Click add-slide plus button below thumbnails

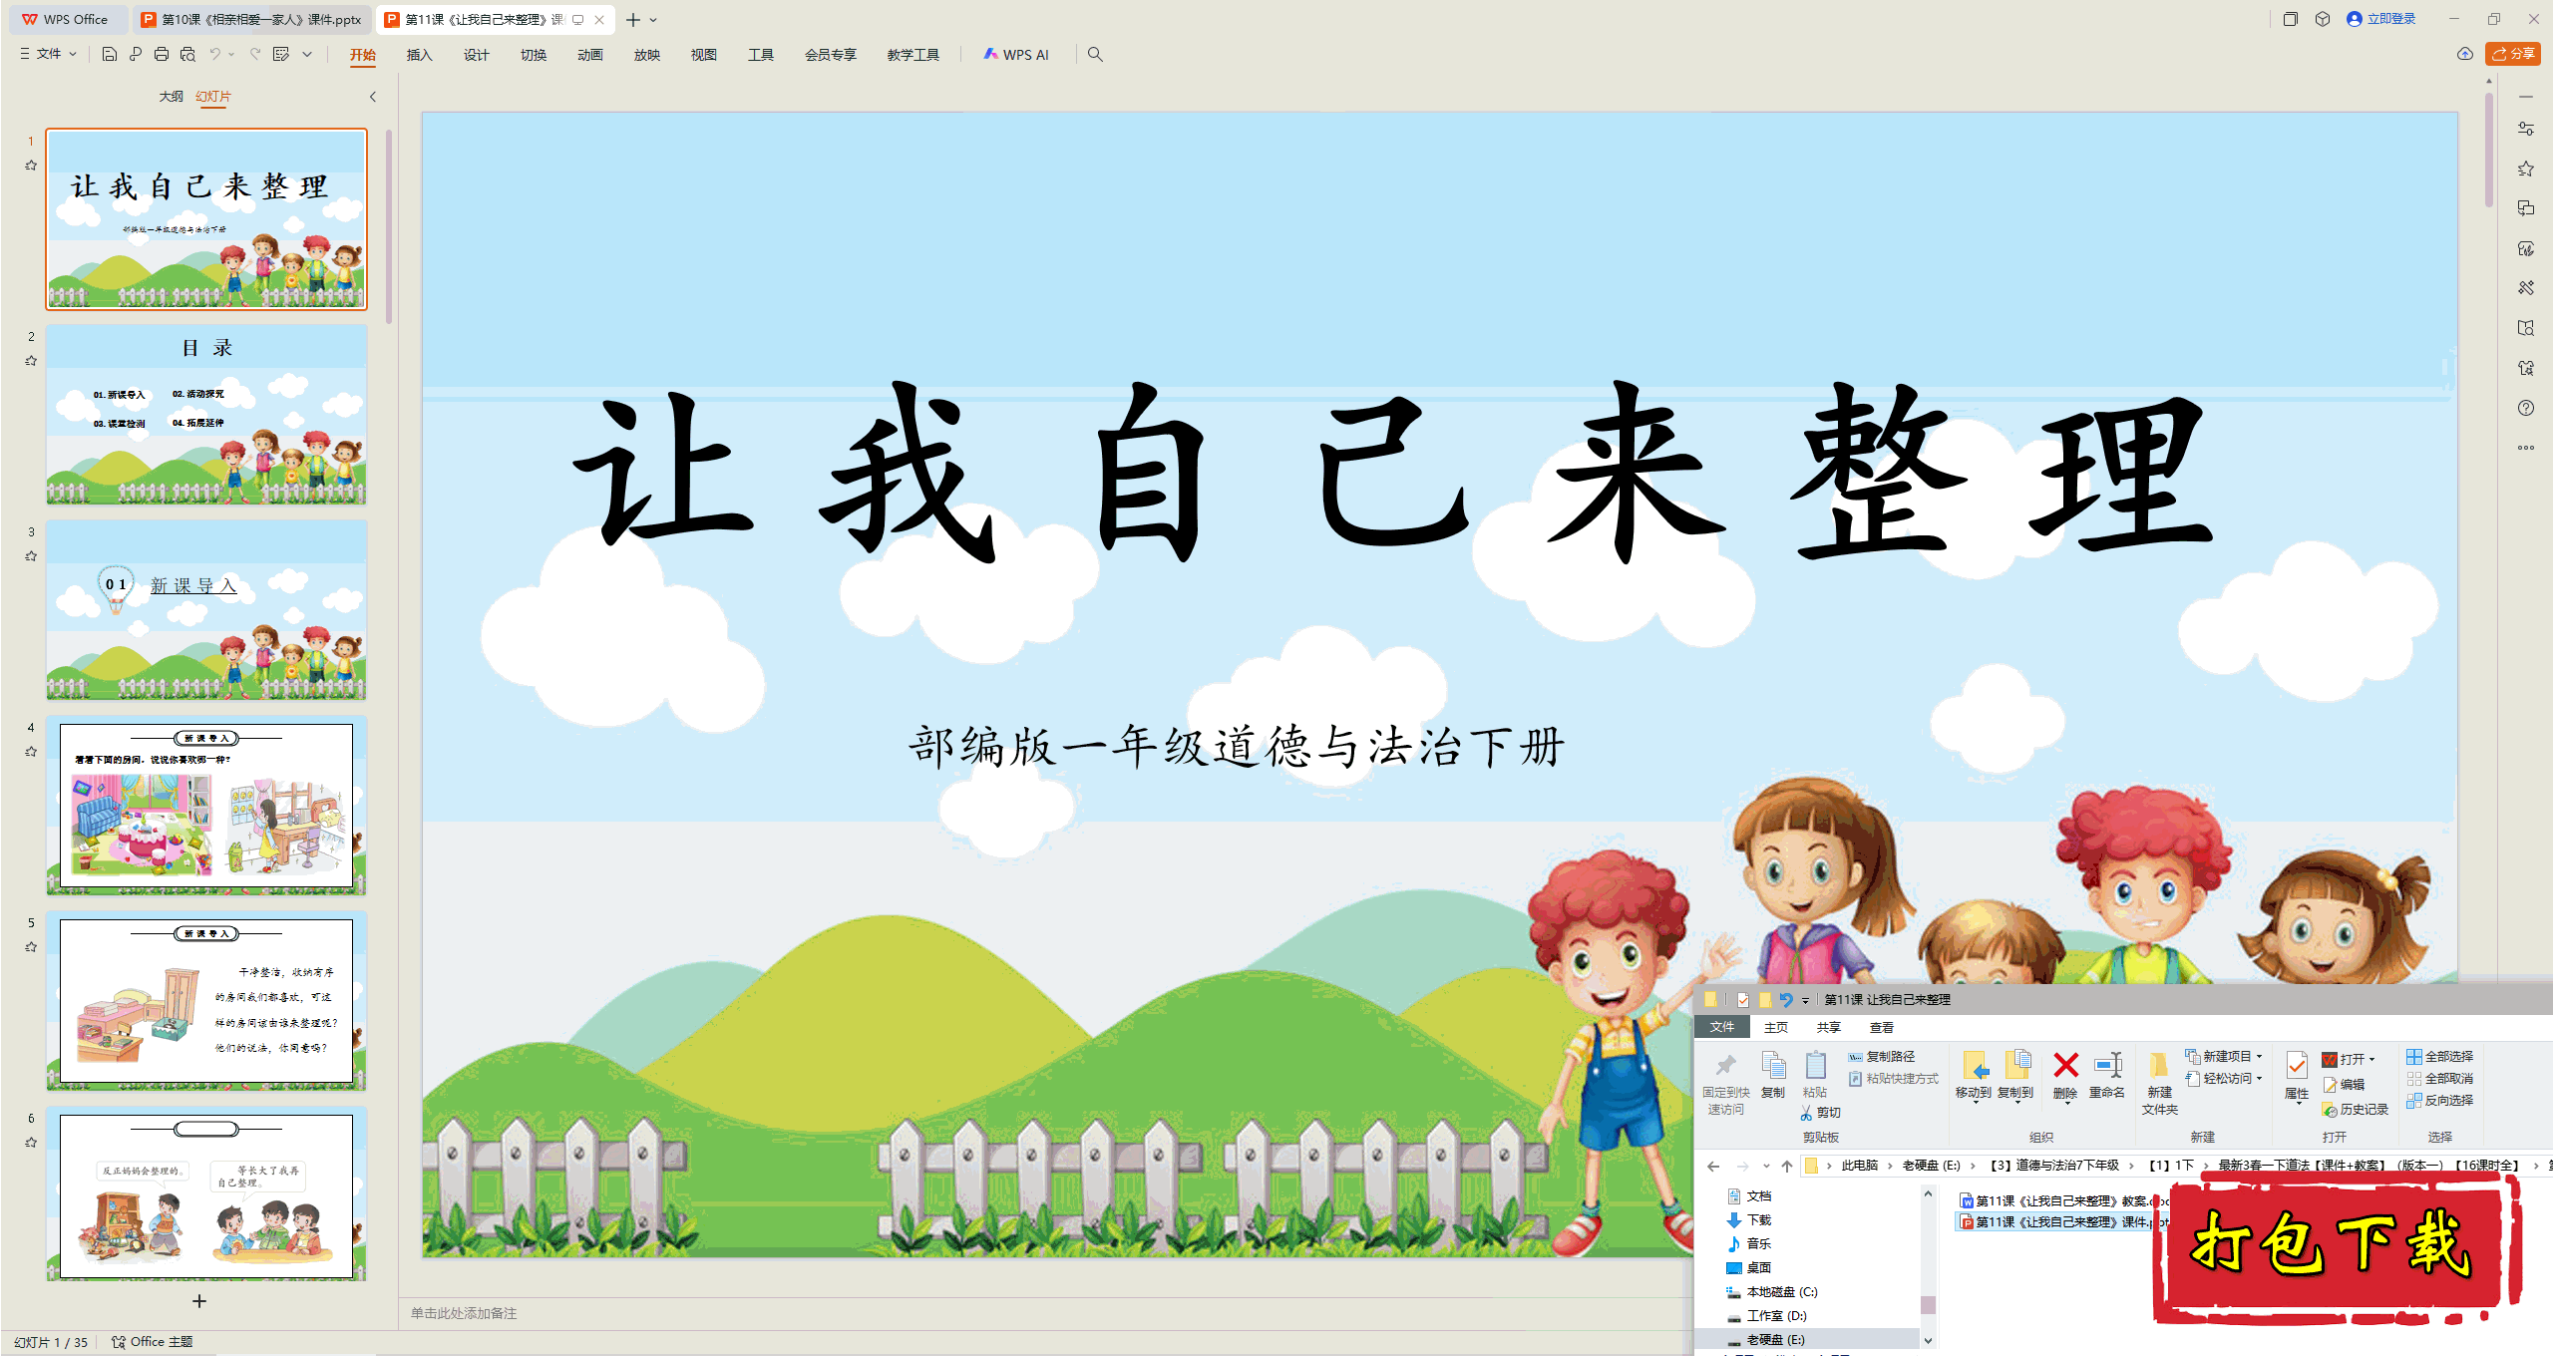point(199,1301)
